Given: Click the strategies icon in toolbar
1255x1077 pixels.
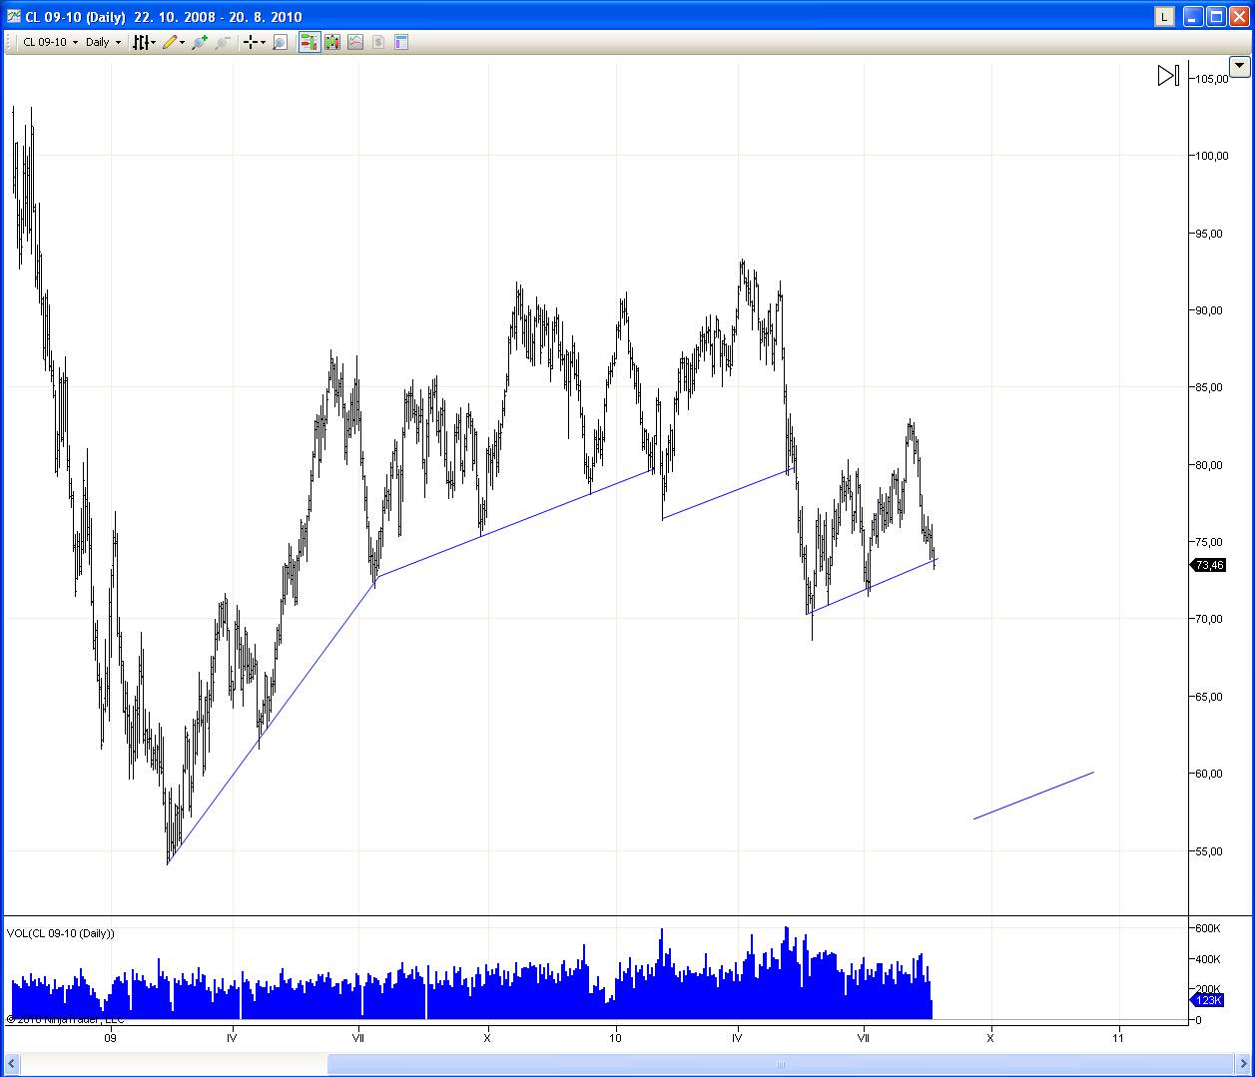Looking at the screenshot, I should tap(378, 42).
